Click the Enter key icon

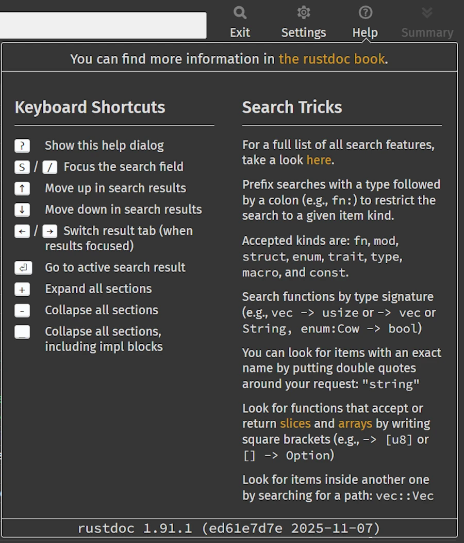(x=23, y=268)
